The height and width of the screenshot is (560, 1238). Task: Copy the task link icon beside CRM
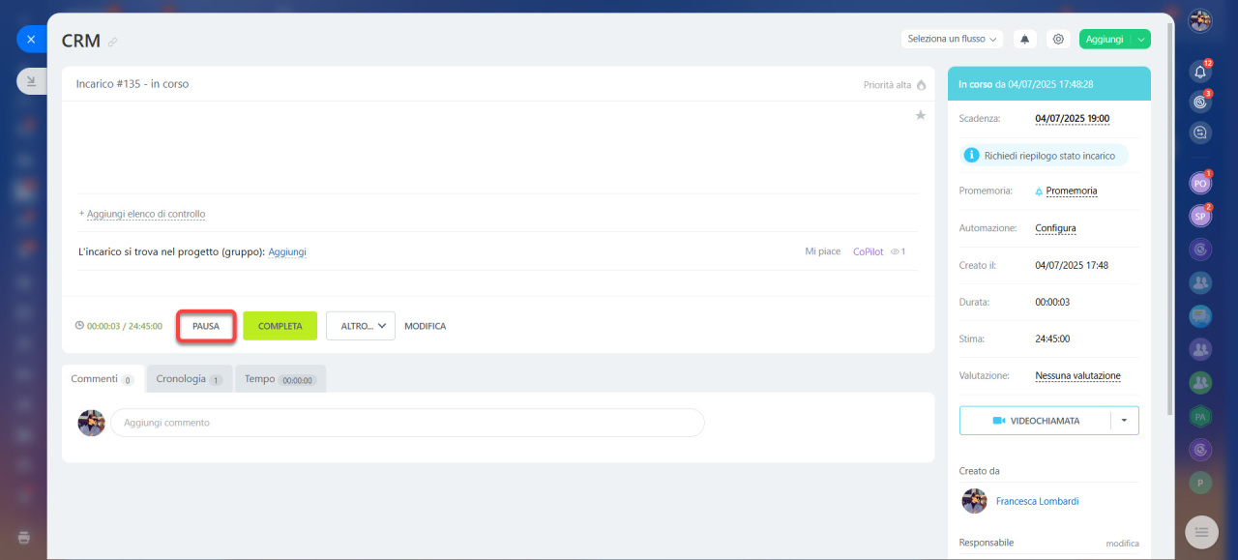pyautogui.click(x=113, y=43)
